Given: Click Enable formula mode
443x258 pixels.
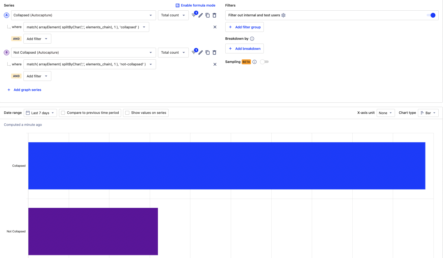Looking at the screenshot, I should (x=195, y=5).
